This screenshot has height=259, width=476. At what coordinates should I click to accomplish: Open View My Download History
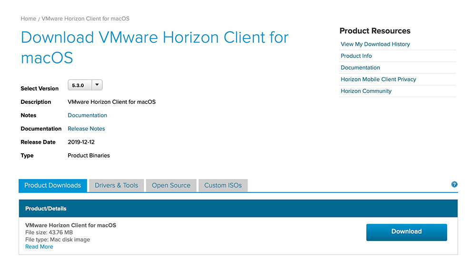[375, 44]
